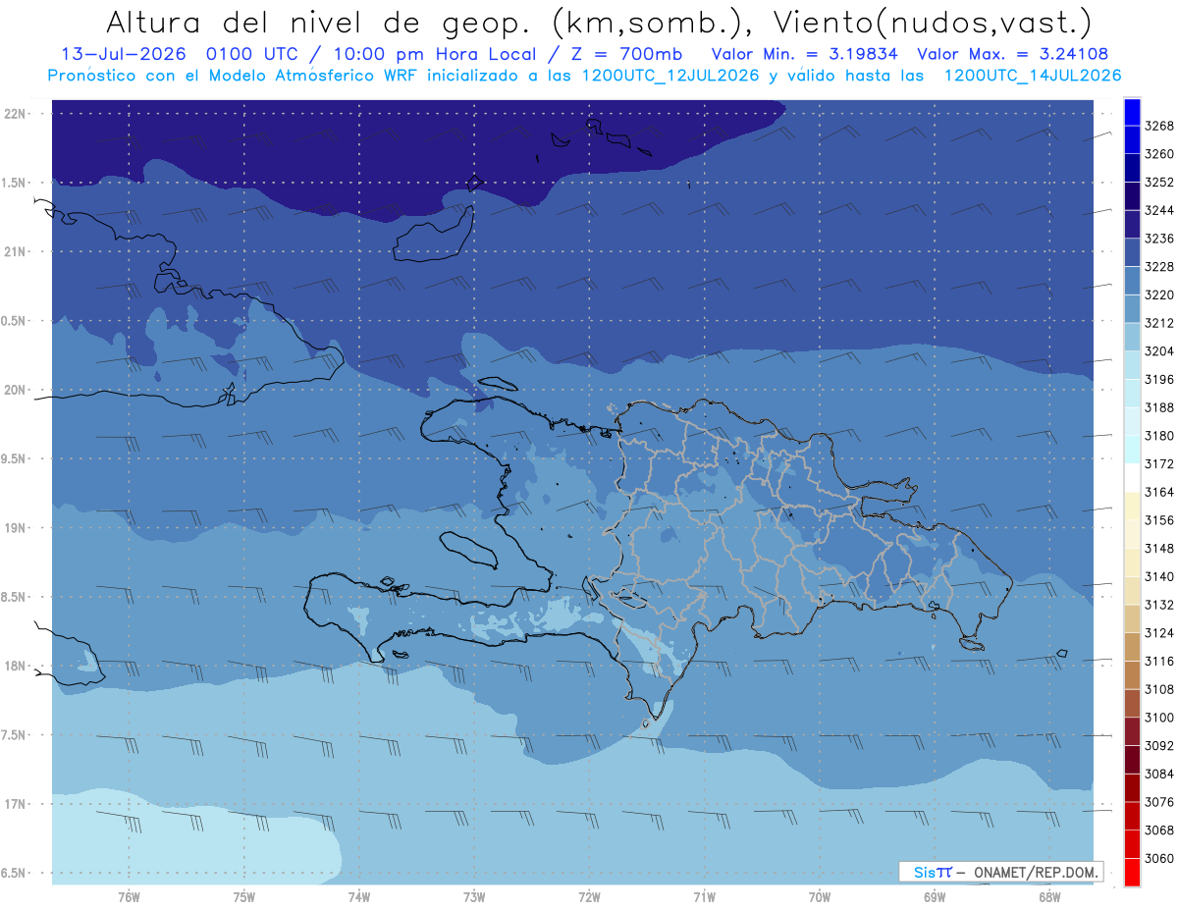The image size is (1178, 910).
Task: Click the '3236' legend value
Action: (x=1159, y=239)
